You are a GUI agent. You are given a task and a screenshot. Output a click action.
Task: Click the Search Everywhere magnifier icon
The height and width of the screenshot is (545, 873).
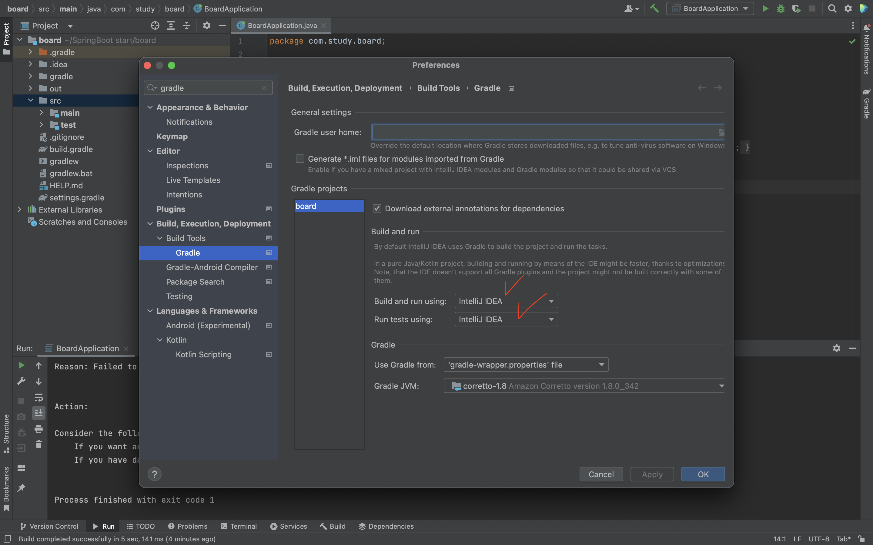832,8
